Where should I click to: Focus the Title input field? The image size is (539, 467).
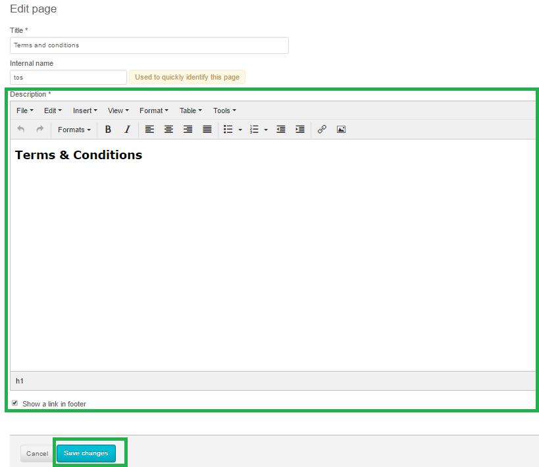(x=149, y=45)
